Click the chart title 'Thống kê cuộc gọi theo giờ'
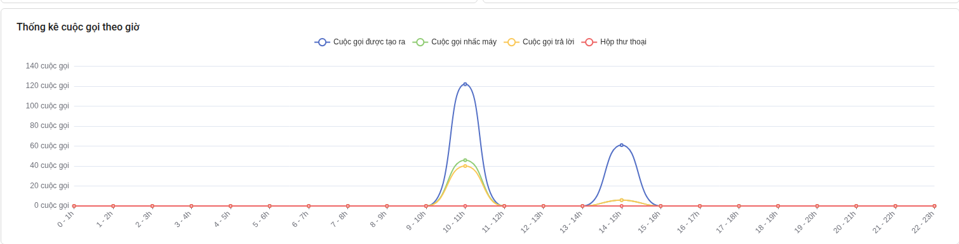959x244 pixels. click(x=78, y=27)
